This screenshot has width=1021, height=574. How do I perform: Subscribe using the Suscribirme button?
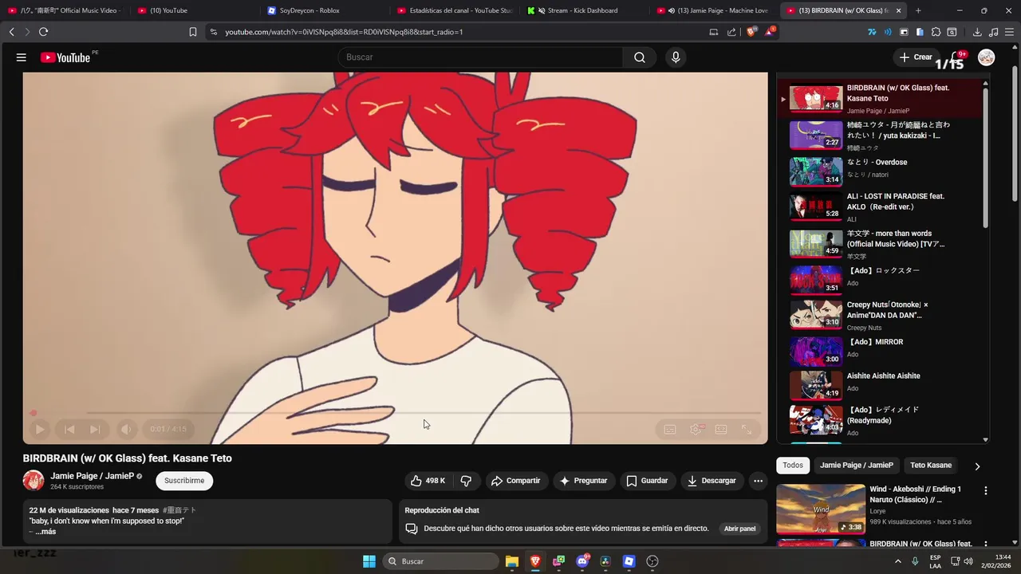pos(184,481)
